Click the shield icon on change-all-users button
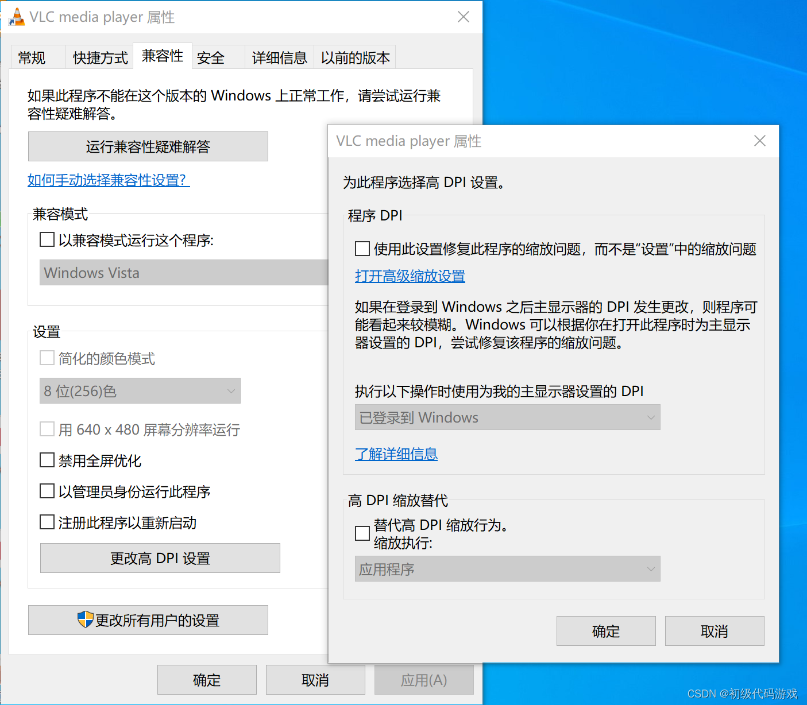This screenshot has height=705, width=807. 85,619
